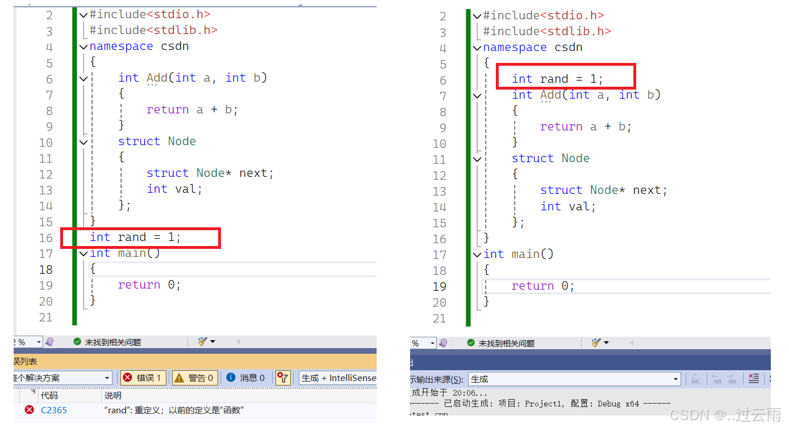
Task: Toggle the 消息 0 filter
Action: coord(247,377)
